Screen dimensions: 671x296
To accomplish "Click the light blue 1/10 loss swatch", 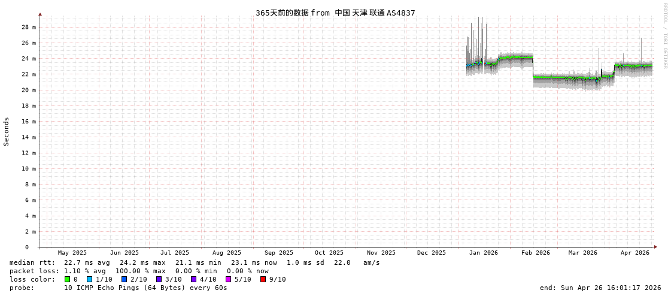I will click(x=89, y=279).
